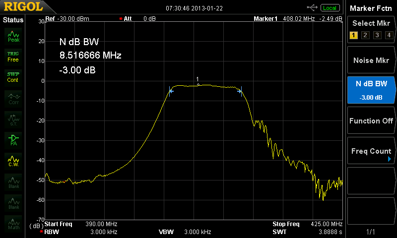Click the 07:30:46 2013-01-22 timestamp
The height and width of the screenshot is (238, 397).
[x=194, y=8]
